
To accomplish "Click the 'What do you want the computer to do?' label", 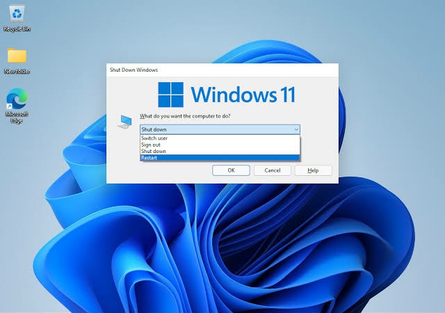I will 185,116.
